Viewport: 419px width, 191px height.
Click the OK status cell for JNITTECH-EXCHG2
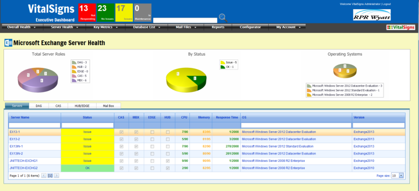pyautogui.click(x=87, y=168)
